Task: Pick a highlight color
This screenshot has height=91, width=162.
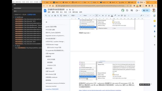Action: click(x=115, y=16)
